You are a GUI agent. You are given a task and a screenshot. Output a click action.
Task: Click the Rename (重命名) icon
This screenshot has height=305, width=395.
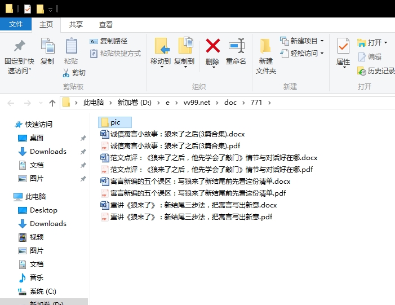(236, 46)
